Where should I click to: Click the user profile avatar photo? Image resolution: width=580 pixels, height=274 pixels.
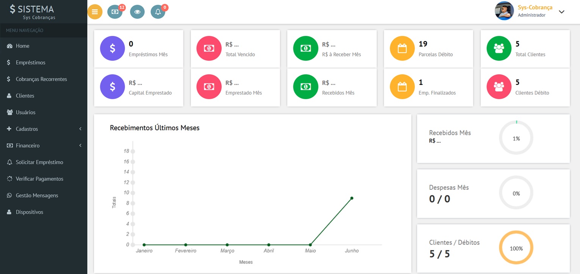click(x=504, y=11)
